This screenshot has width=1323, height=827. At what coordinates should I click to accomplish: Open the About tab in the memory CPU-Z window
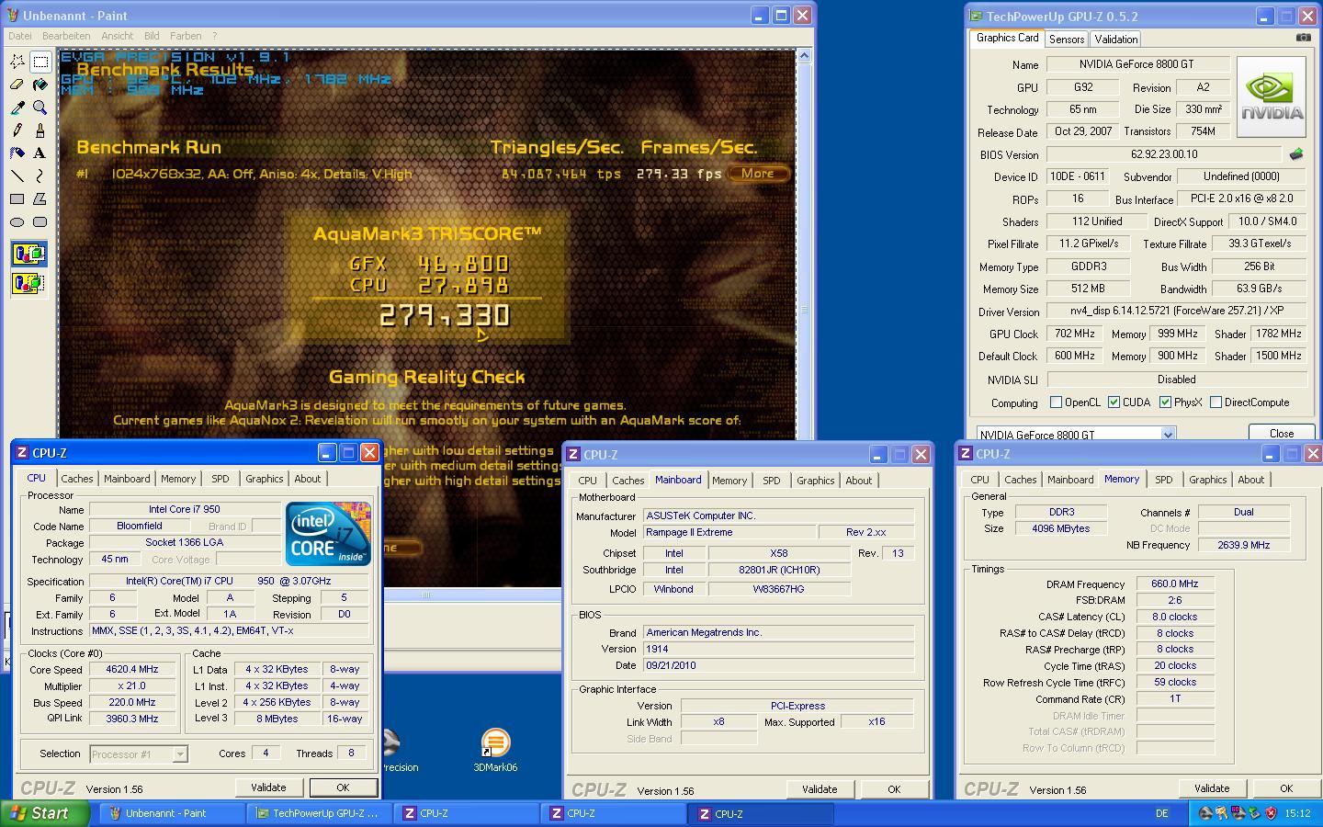(1250, 480)
